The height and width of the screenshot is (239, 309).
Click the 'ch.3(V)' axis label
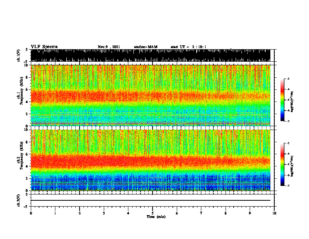point(19,201)
